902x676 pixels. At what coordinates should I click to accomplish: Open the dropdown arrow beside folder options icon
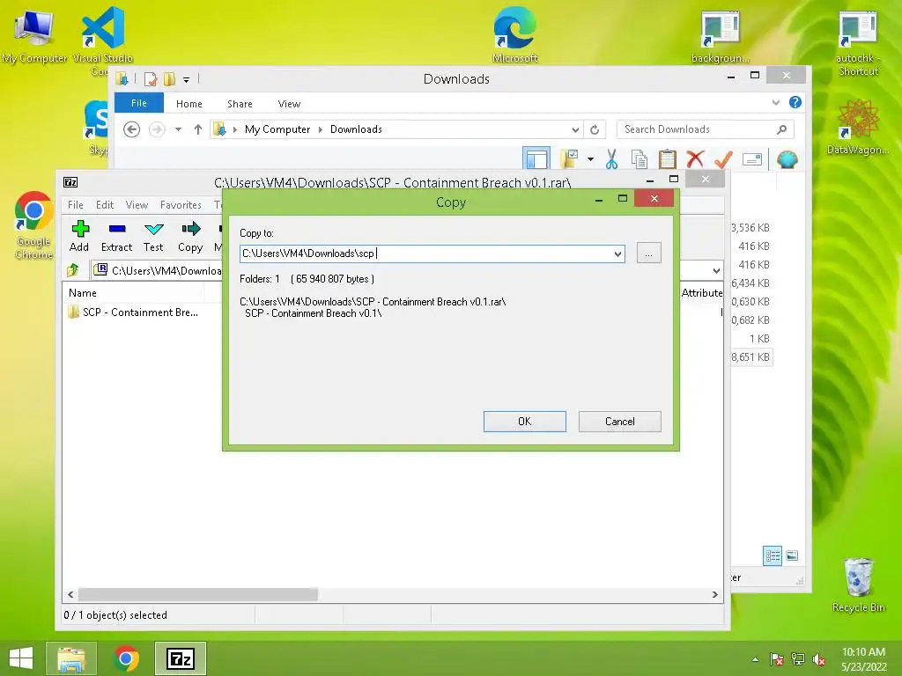[x=591, y=158]
